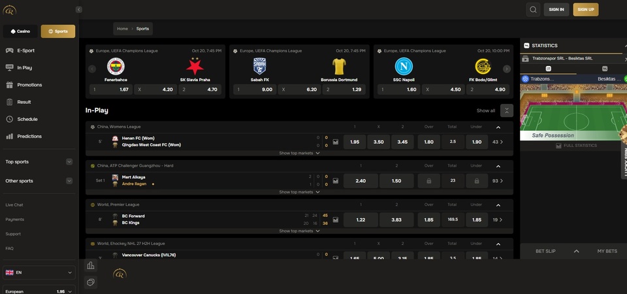Click the live match field animation
The width and height of the screenshot is (627, 294).
point(573,112)
